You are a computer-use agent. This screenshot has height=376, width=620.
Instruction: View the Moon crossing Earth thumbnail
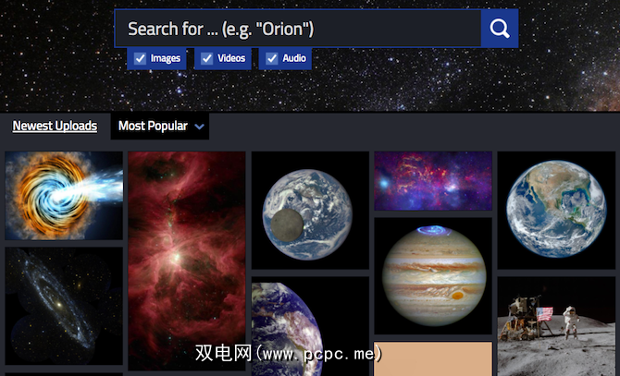[x=310, y=211]
